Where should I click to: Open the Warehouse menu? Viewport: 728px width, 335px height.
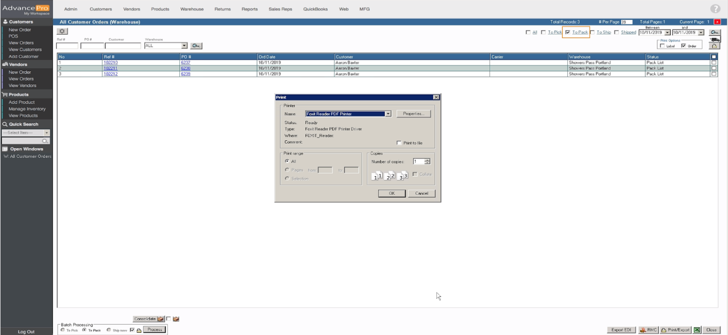(191, 9)
